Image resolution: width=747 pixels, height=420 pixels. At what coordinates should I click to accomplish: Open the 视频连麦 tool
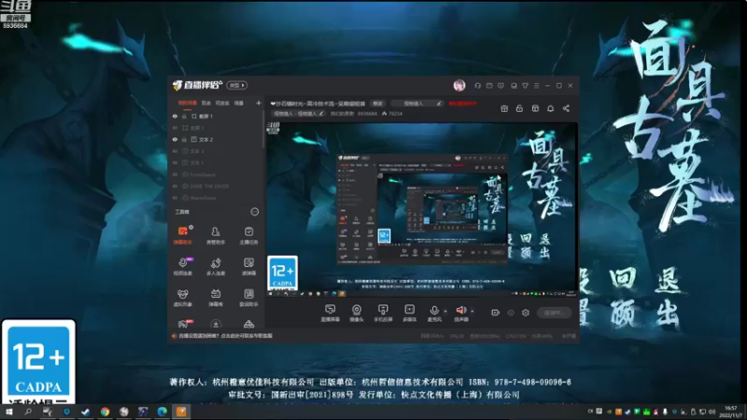tap(183, 267)
